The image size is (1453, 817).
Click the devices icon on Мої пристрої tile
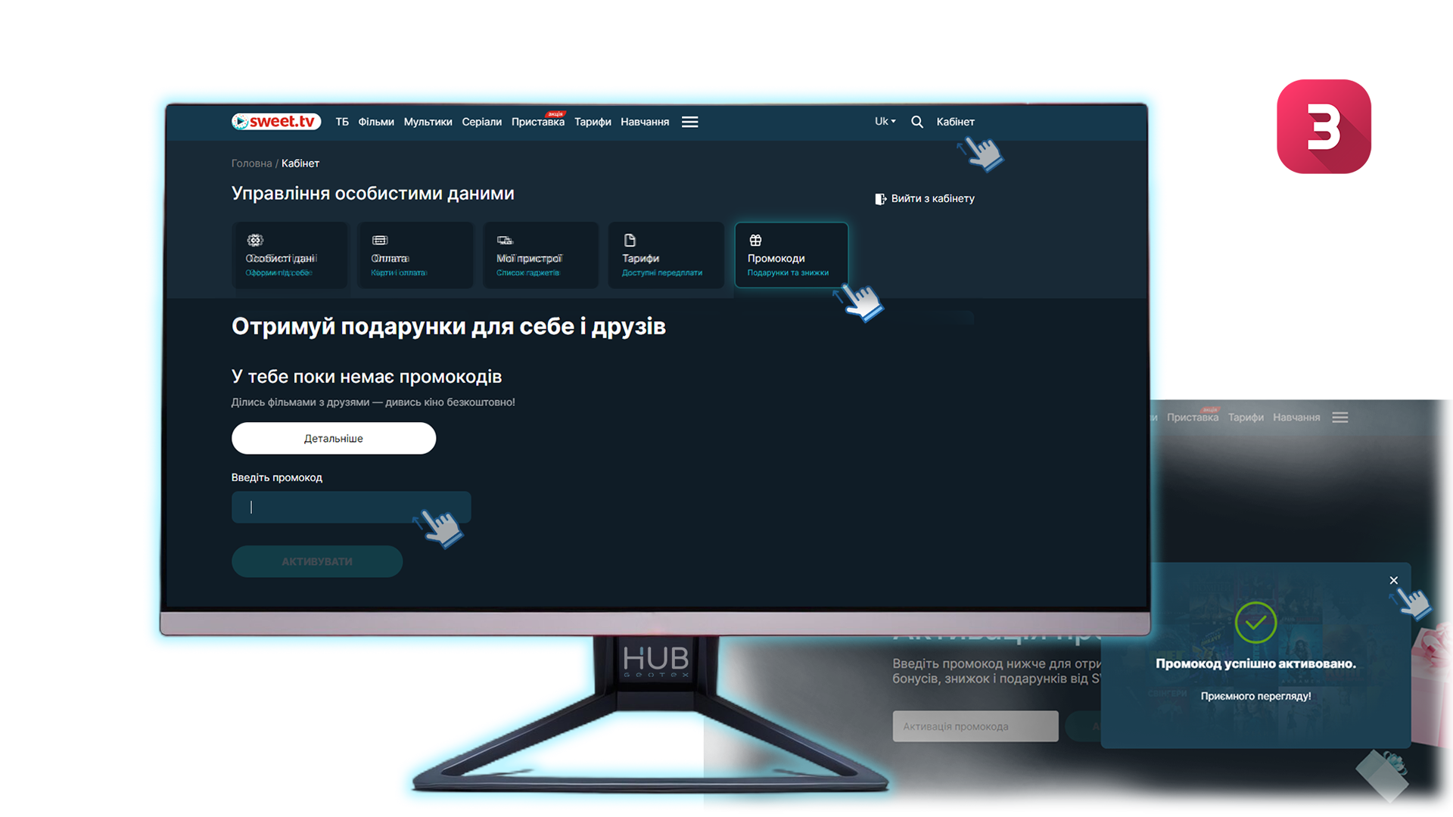(x=505, y=241)
